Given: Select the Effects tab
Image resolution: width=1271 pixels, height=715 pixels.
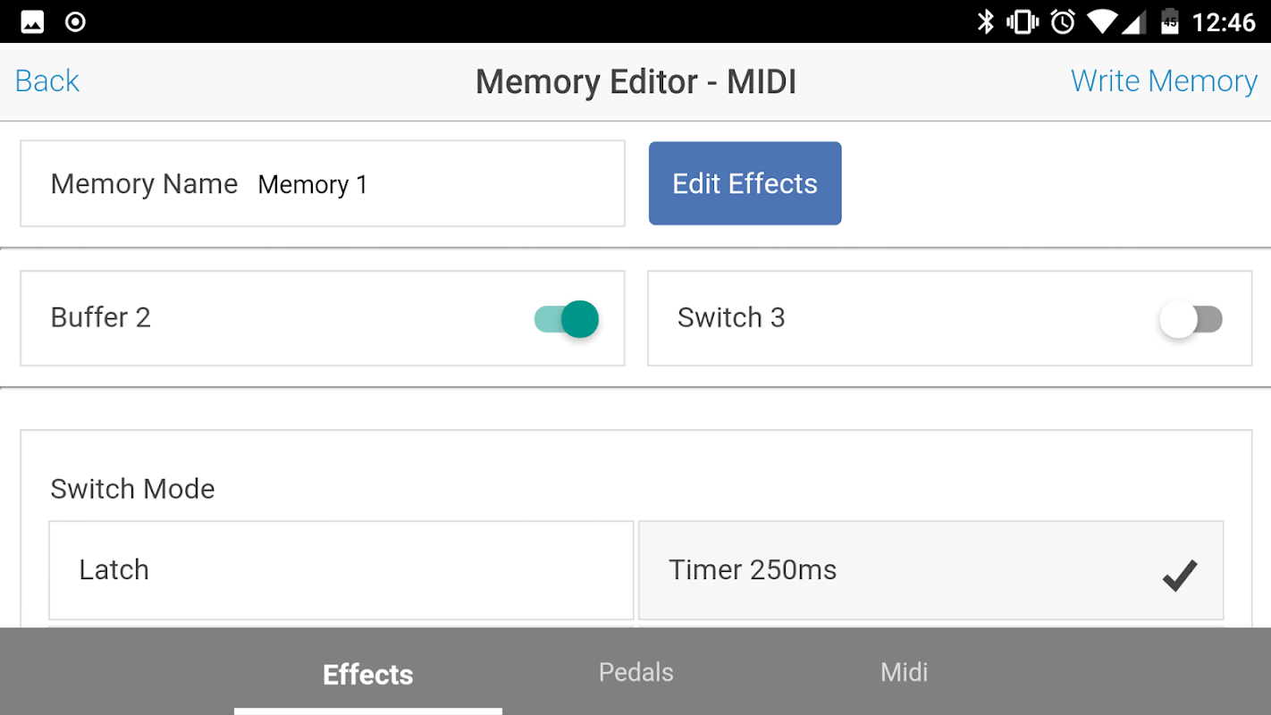Looking at the screenshot, I should (367, 674).
